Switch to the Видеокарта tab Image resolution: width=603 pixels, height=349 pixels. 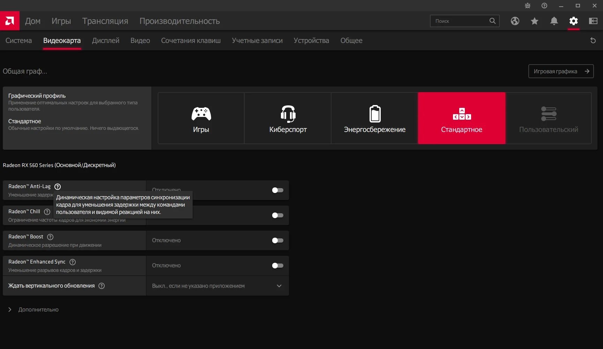(x=62, y=40)
